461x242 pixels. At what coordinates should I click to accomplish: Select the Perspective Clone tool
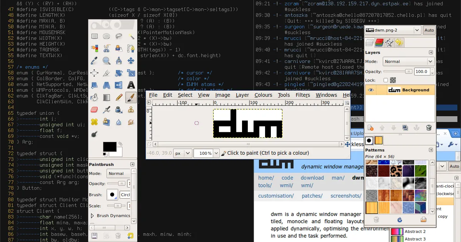pos(106,122)
